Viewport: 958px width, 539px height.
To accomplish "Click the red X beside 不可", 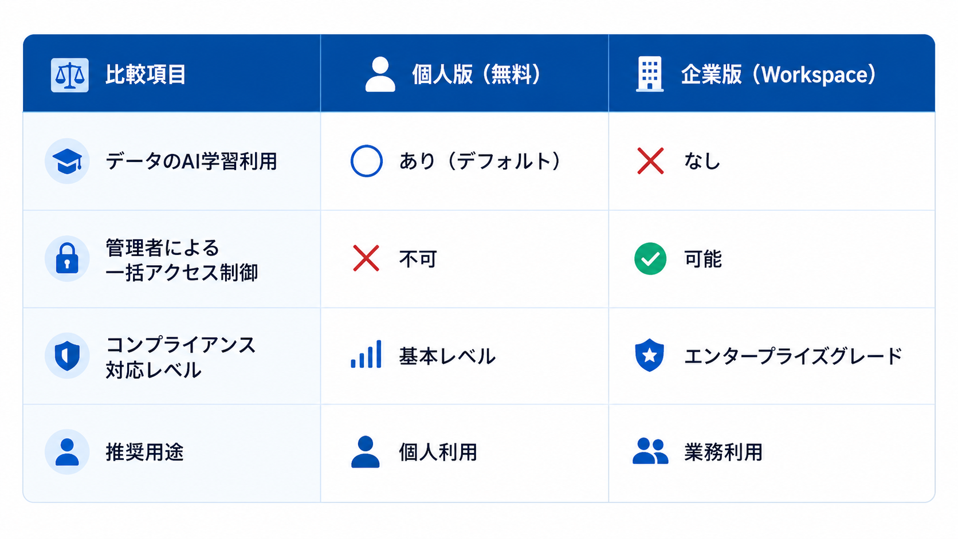I will tap(366, 258).
